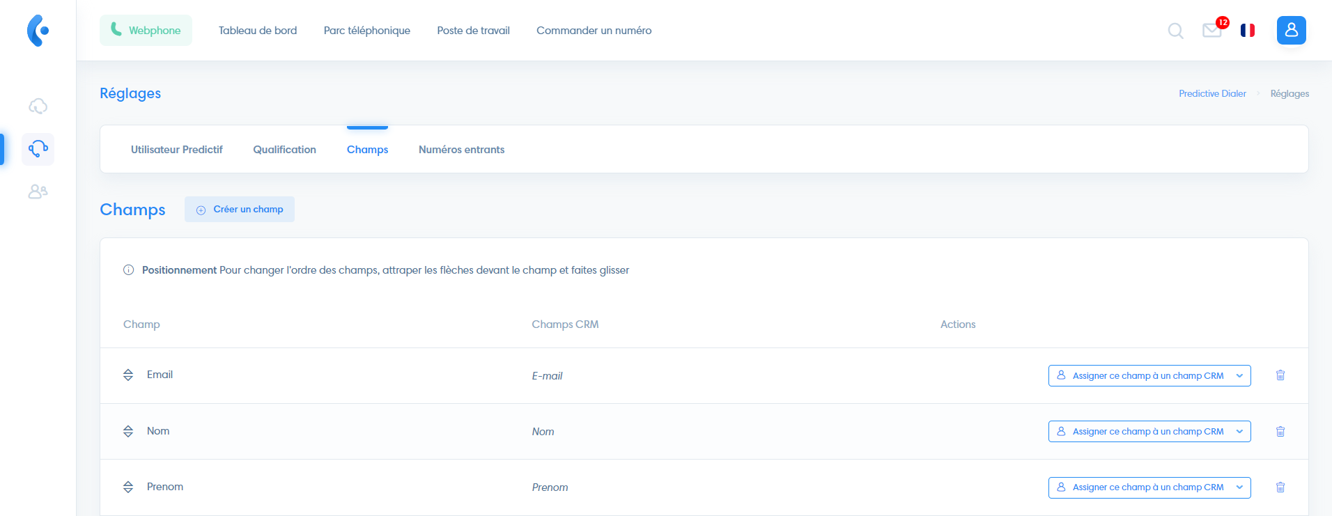Switch to Numéros entrants tab
This screenshot has width=1332, height=516.
[462, 150]
